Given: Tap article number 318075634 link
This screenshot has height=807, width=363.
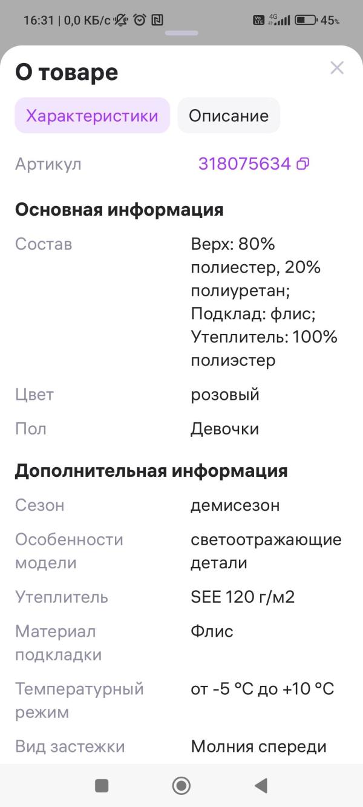Looking at the screenshot, I should (244, 164).
